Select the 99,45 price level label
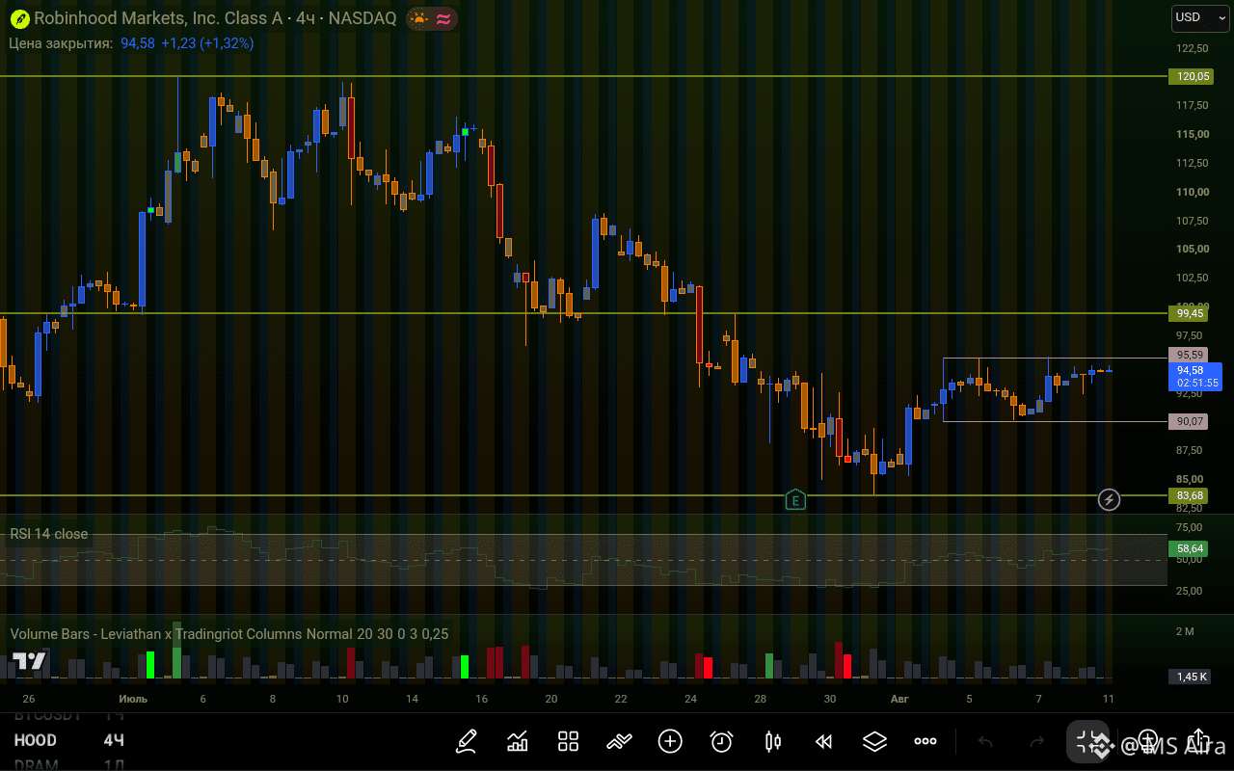The width and height of the screenshot is (1234, 771). 1188,313
